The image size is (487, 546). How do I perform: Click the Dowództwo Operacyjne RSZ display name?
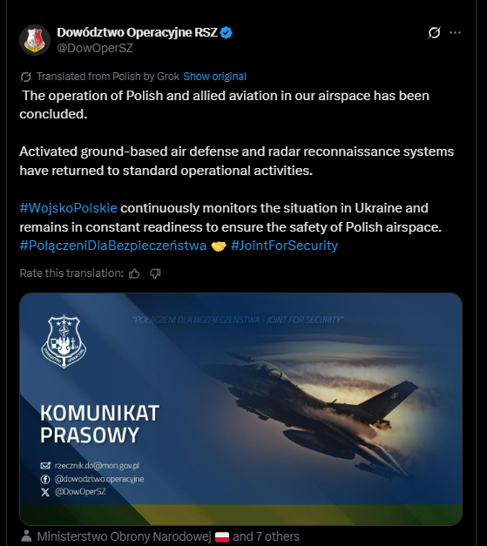[138, 32]
